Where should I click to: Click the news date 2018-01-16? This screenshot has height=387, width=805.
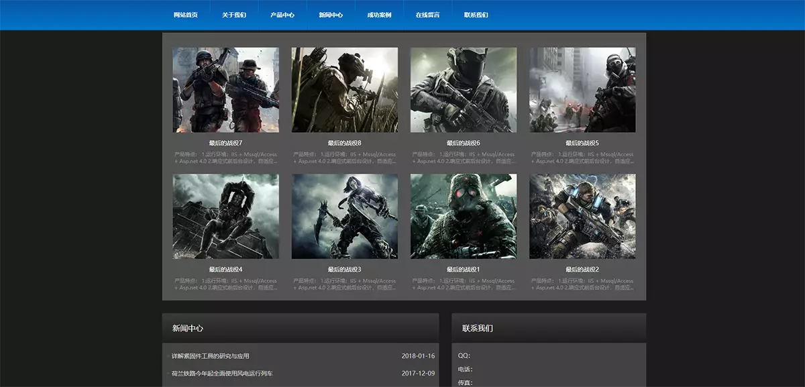pyautogui.click(x=418, y=356)
